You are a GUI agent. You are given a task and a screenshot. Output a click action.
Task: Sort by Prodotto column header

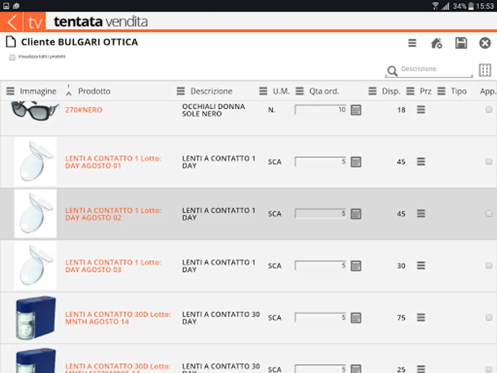click(x=94, y=91)
